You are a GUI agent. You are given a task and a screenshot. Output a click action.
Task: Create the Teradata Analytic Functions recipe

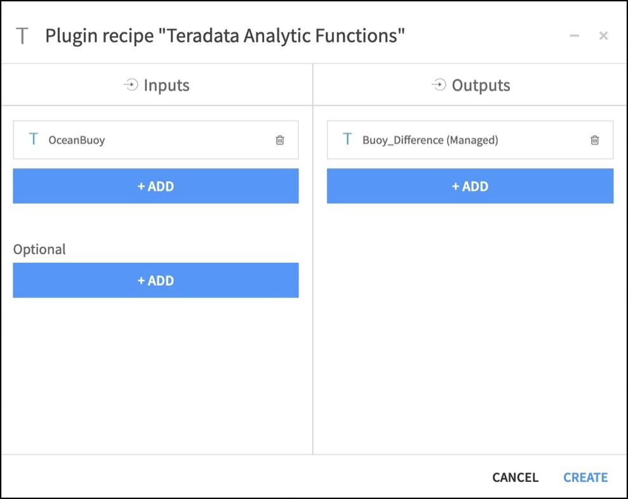[585, 477]
